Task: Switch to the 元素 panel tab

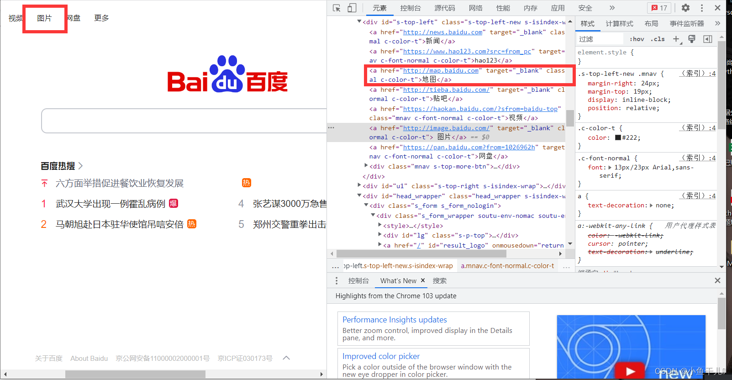Action: [x=379, y=8]
